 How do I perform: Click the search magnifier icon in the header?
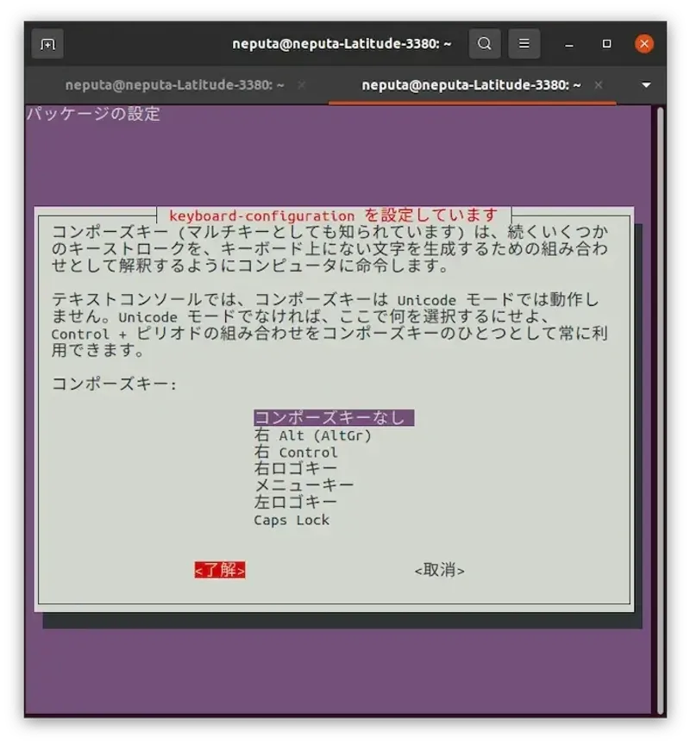[x=484, y=43]
